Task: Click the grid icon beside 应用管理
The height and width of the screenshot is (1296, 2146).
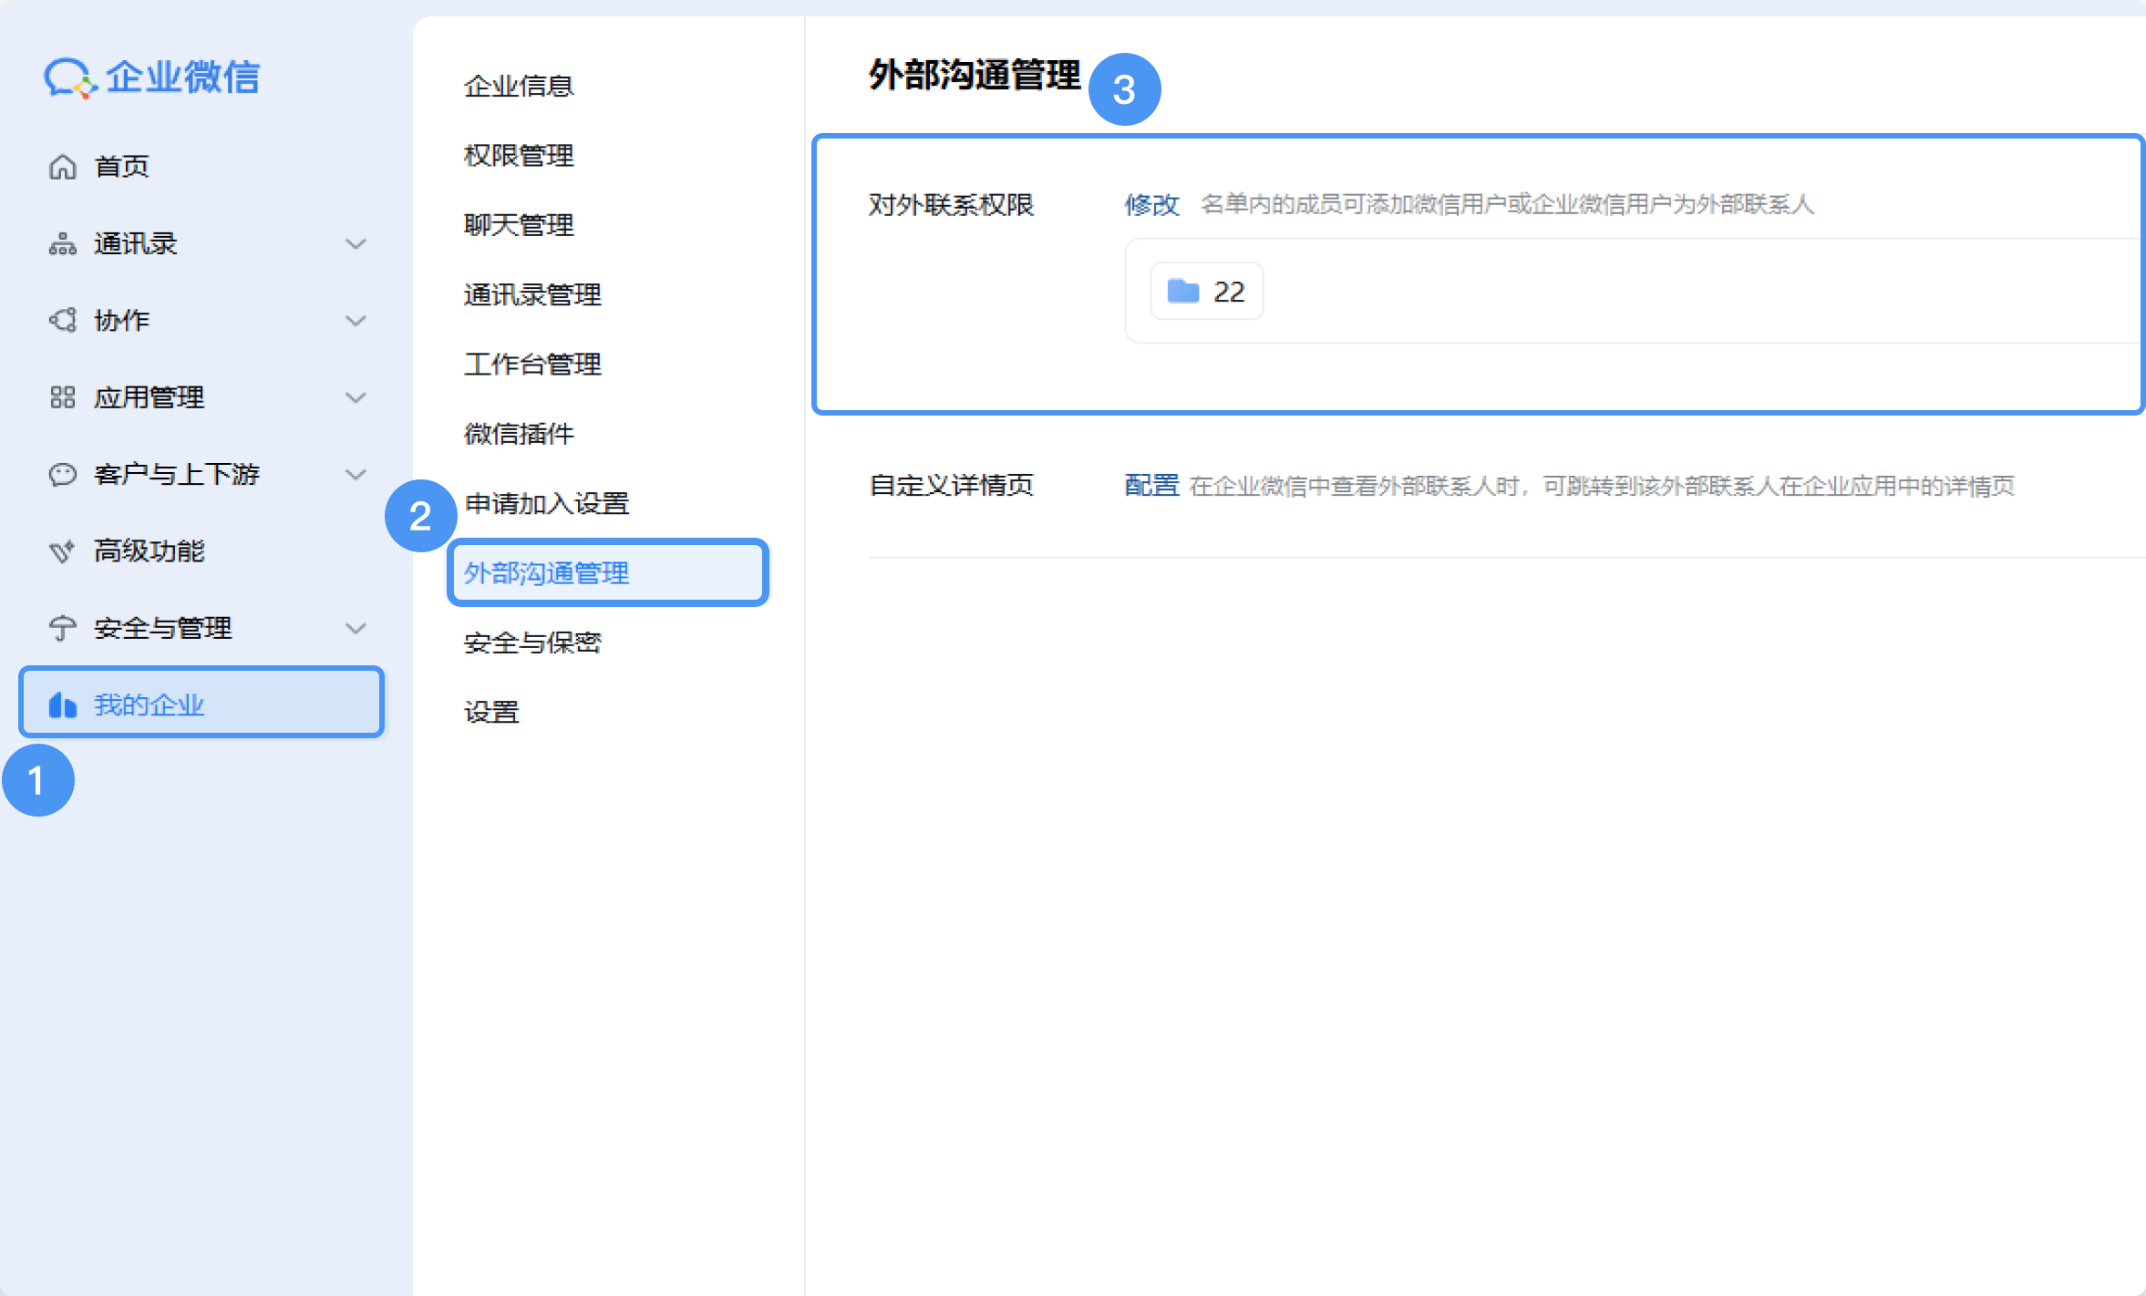Action: point(62,397)
